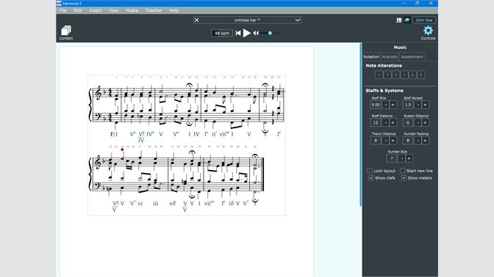The height and width of the screenshot is (277, 494).
Task: Click the Number Size value field
Action: (x=392, y=158)
